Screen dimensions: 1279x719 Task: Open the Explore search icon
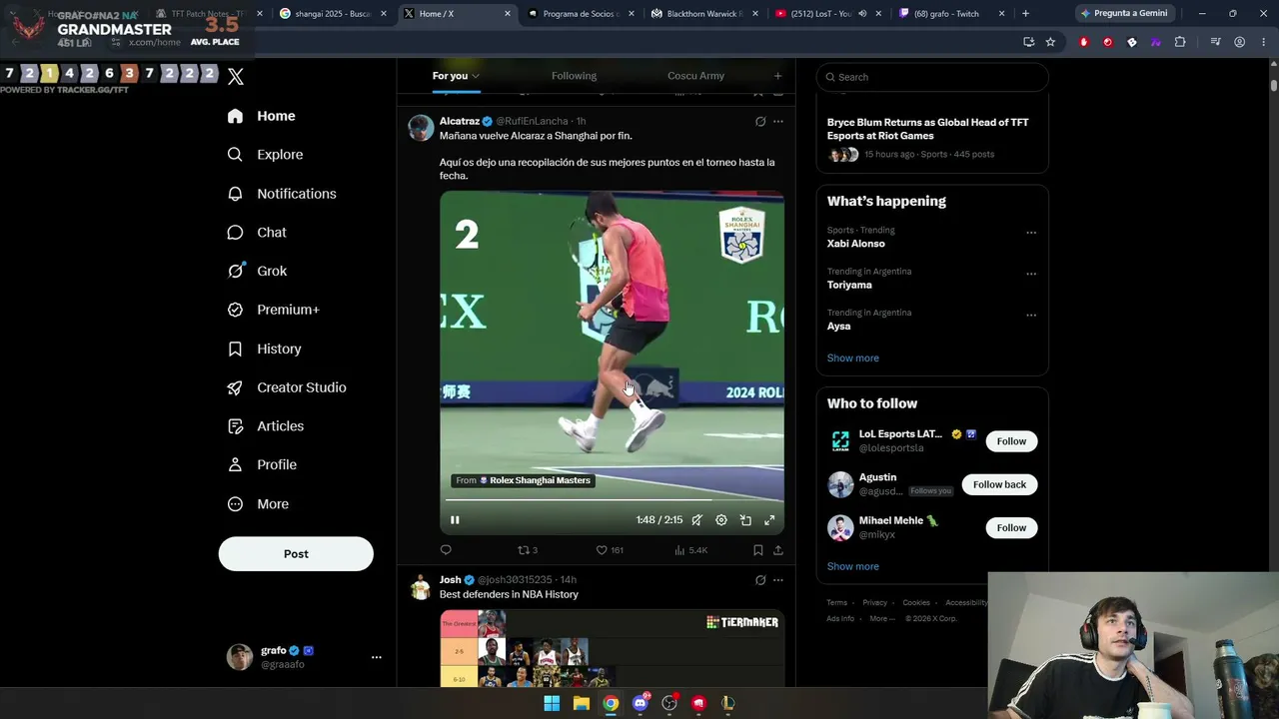(235, 155)
